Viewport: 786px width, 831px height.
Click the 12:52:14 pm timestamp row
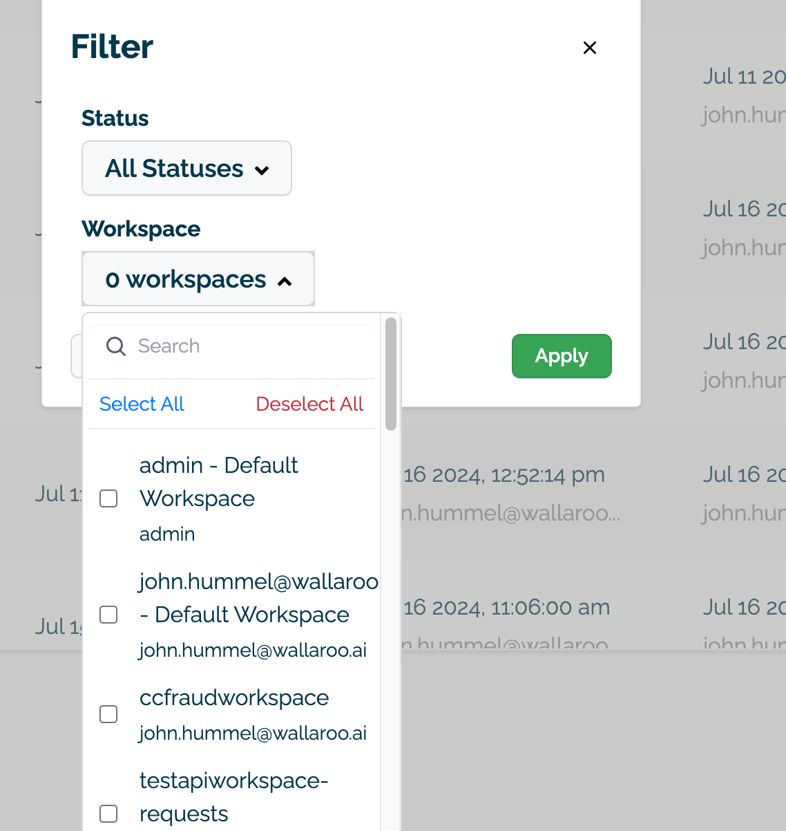pos(504,476)
